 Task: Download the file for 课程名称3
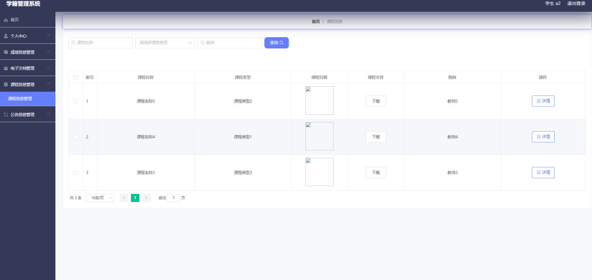[376, 173]
